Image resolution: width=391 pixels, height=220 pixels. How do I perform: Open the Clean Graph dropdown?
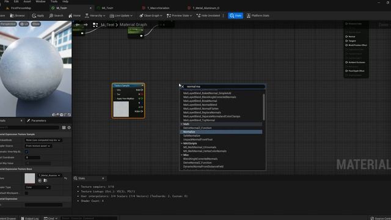(x=151, y=15)
